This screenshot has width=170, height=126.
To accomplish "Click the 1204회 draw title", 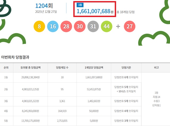I will click(45, 6).
